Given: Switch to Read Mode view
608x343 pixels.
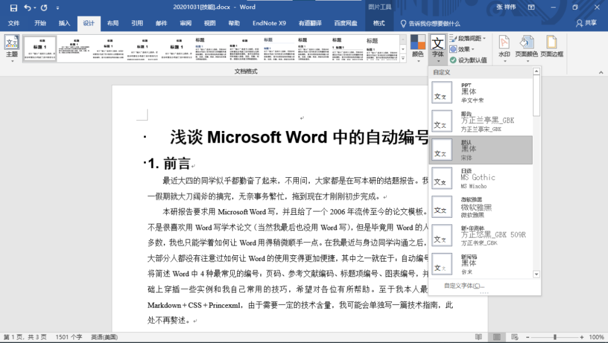Looking at the screenshot, I should [x=479, y=337].
